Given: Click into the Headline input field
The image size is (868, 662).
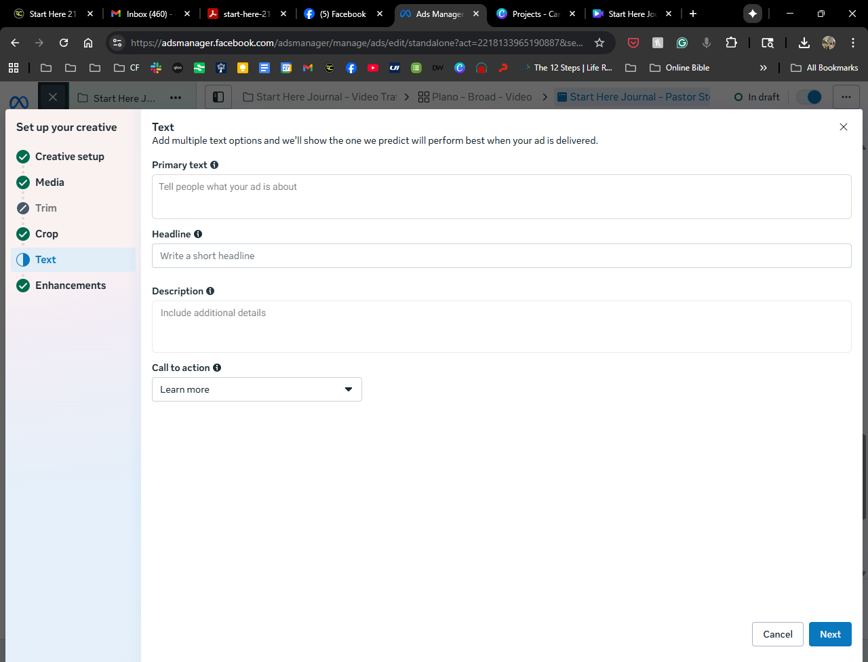Looking at the screenshot, I should (x=501, y=256).
